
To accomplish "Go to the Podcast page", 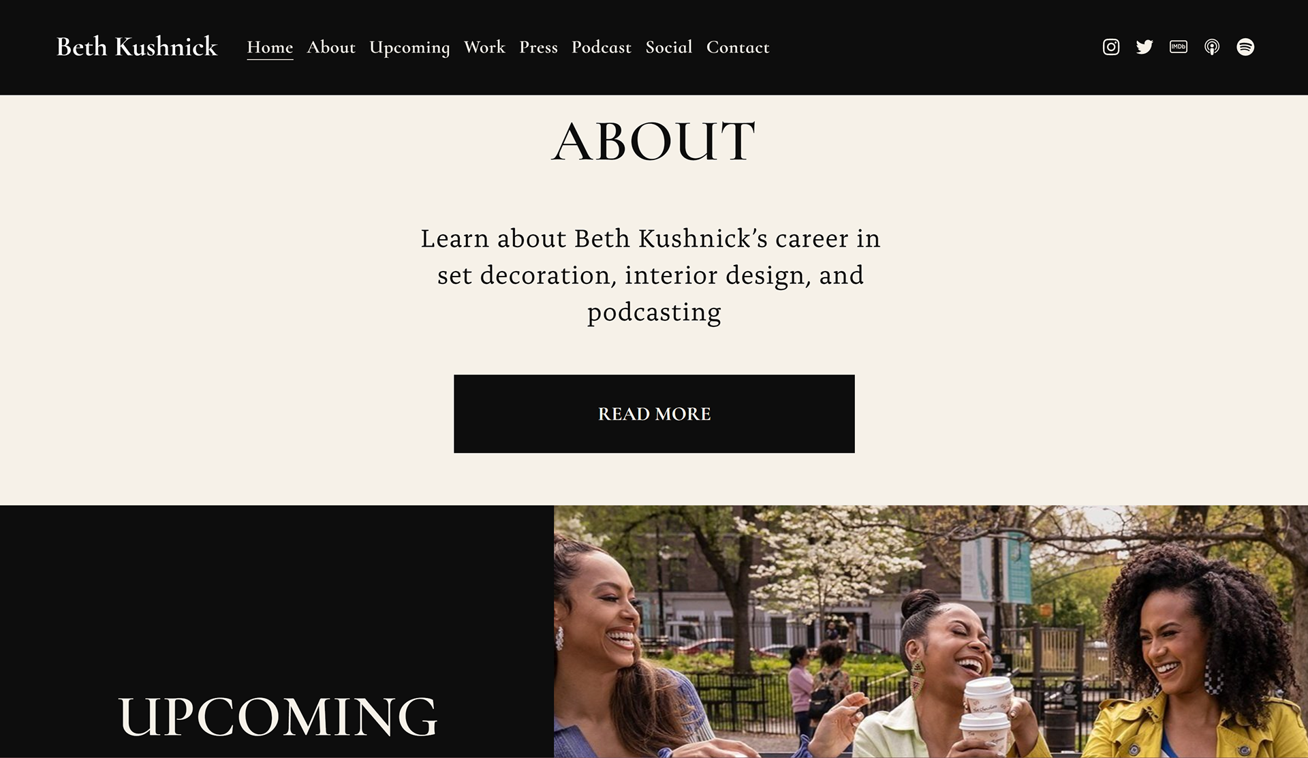I will 602,47.
